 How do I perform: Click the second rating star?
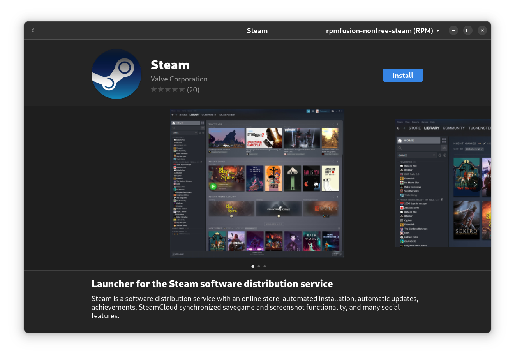161,89
